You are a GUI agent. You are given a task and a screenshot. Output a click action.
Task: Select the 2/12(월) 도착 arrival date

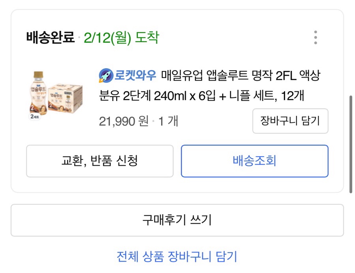[x=121, y=38]
